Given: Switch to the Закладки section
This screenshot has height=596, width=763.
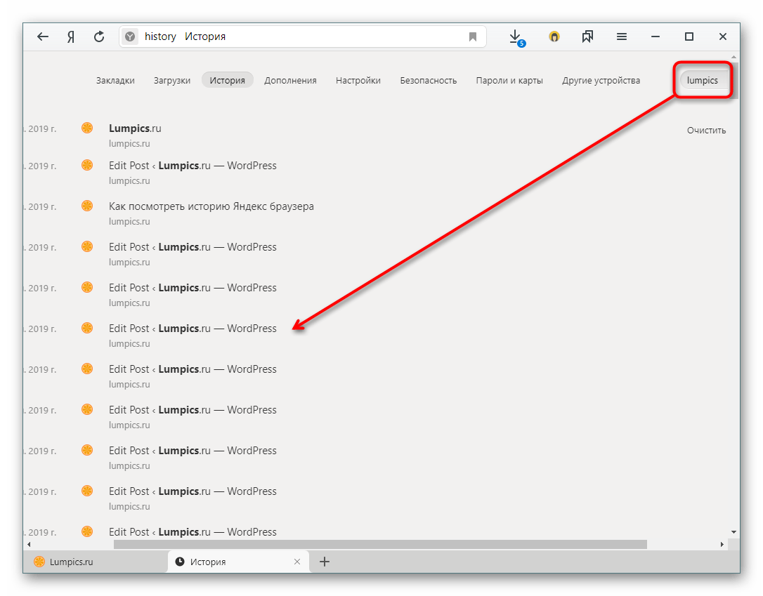Looking at the screenshot, I should 115,80.
